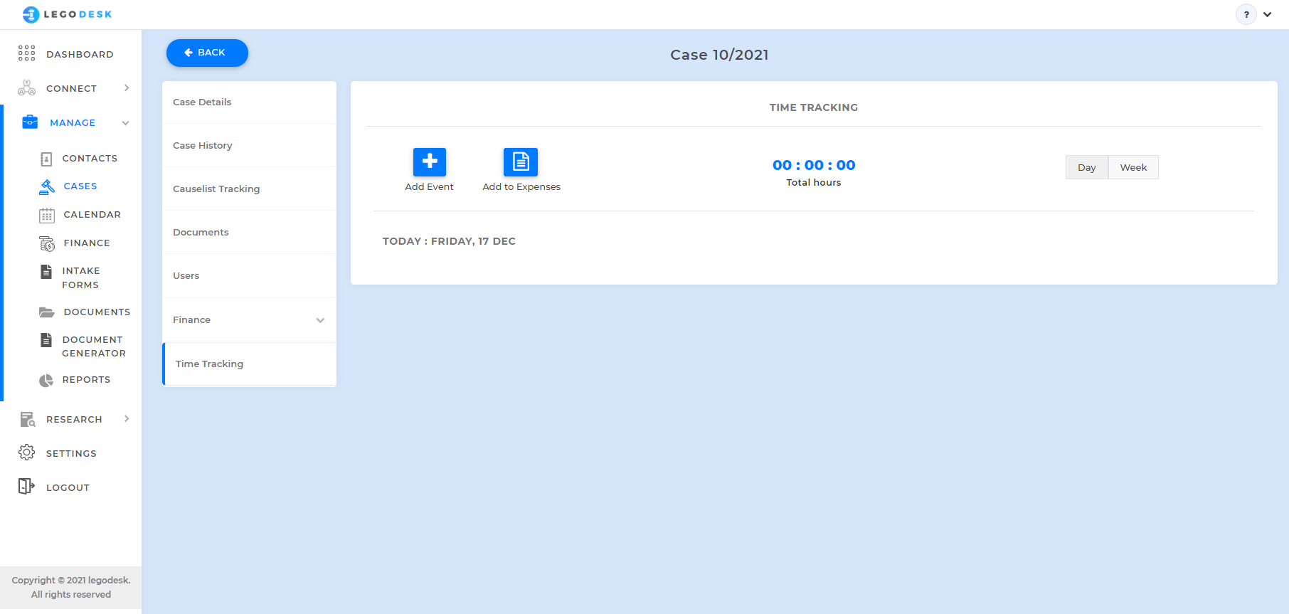Click the Documents folder icon
The image size is (1289, 614).
(47, 312)
